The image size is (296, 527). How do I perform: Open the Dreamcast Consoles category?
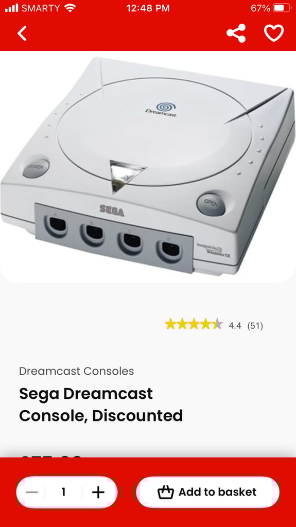[76, 371]
